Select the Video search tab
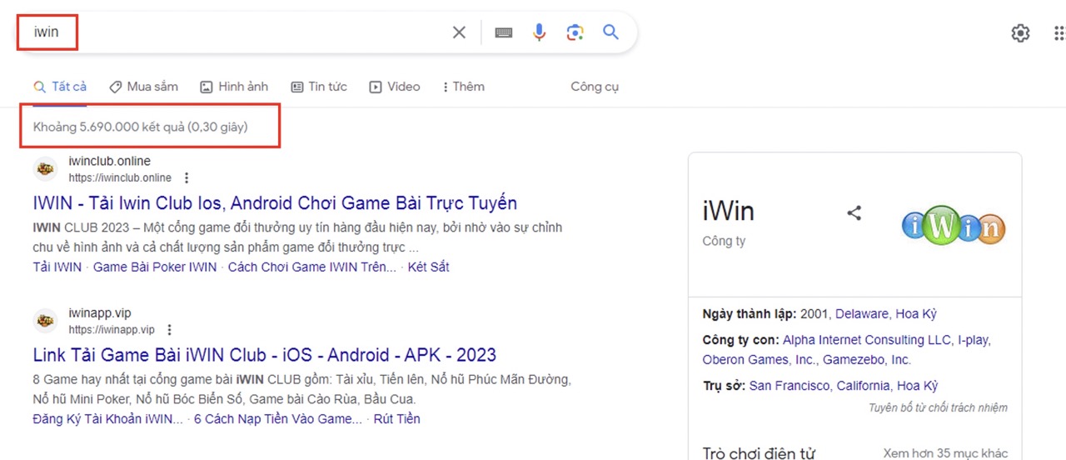1066x460 pixels. [x=395, y=87]
